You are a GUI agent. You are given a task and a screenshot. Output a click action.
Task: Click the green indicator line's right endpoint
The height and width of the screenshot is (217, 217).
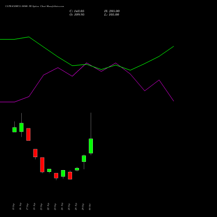click(x=174, y=46)
